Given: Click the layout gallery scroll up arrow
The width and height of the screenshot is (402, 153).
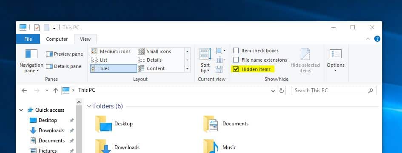Looking at the screenshot, I should coord(188,51).
